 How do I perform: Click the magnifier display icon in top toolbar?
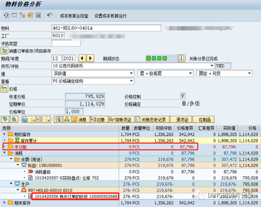click(50, 16)
